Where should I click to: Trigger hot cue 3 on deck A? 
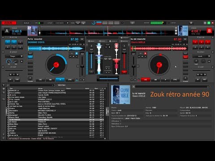[20, 42]
